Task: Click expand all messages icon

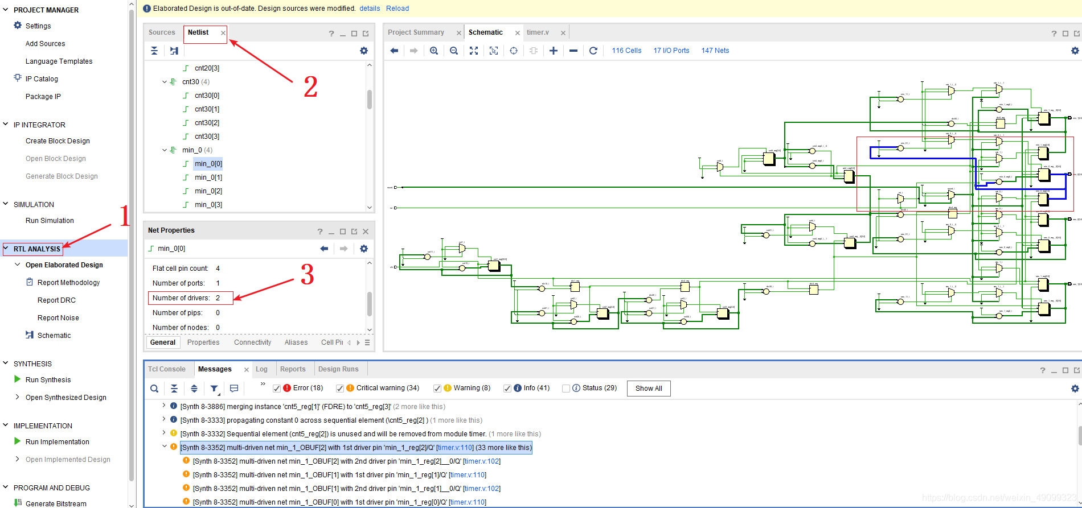Action: [194, 389]
